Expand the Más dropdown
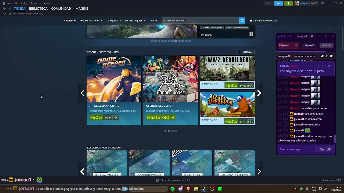This screenshot has width=344, height=193. coord(153,21)
